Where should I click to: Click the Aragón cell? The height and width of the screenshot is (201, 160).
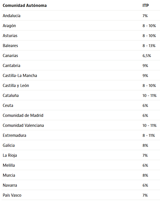(9, 26)
